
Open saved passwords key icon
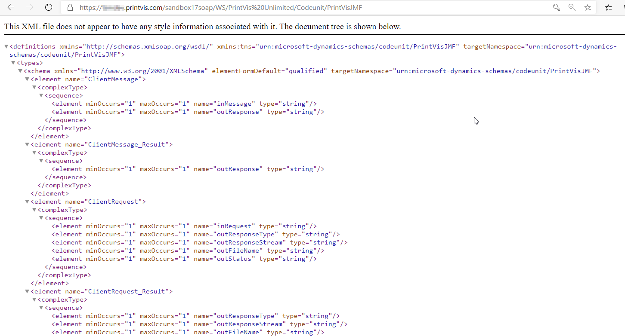click(556, 7)
